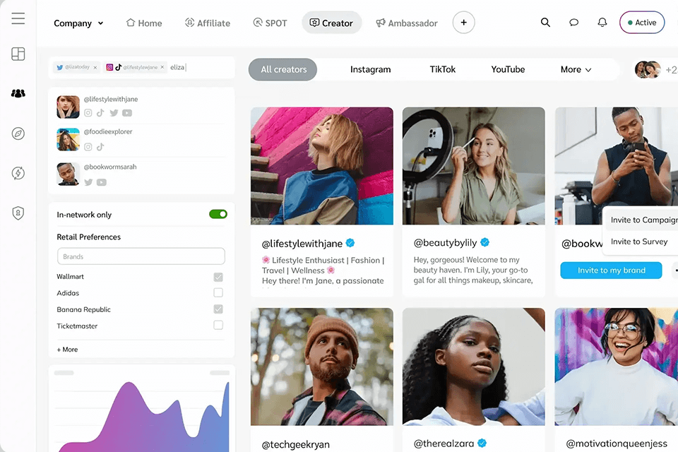Choose Invite to Survey menu option
Screen dimensions: 678x452
[x=639, y=242]
